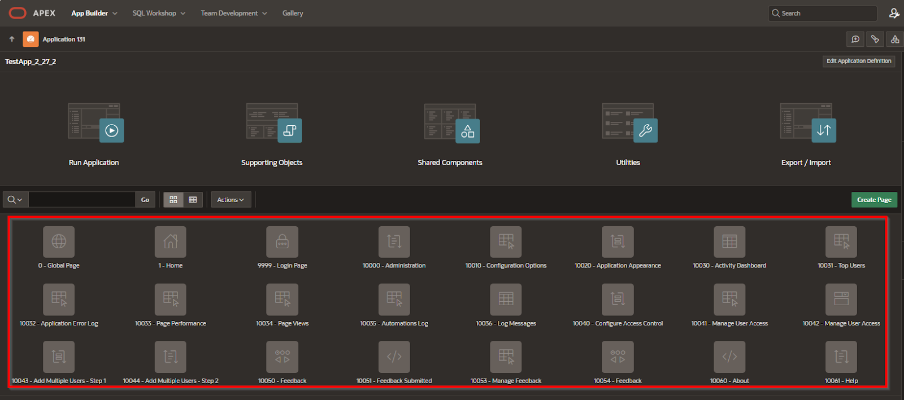Screen dimensions: 904x400
Task: Open the 10036 - Log Messages icon
Action: [x=506, y=299]
